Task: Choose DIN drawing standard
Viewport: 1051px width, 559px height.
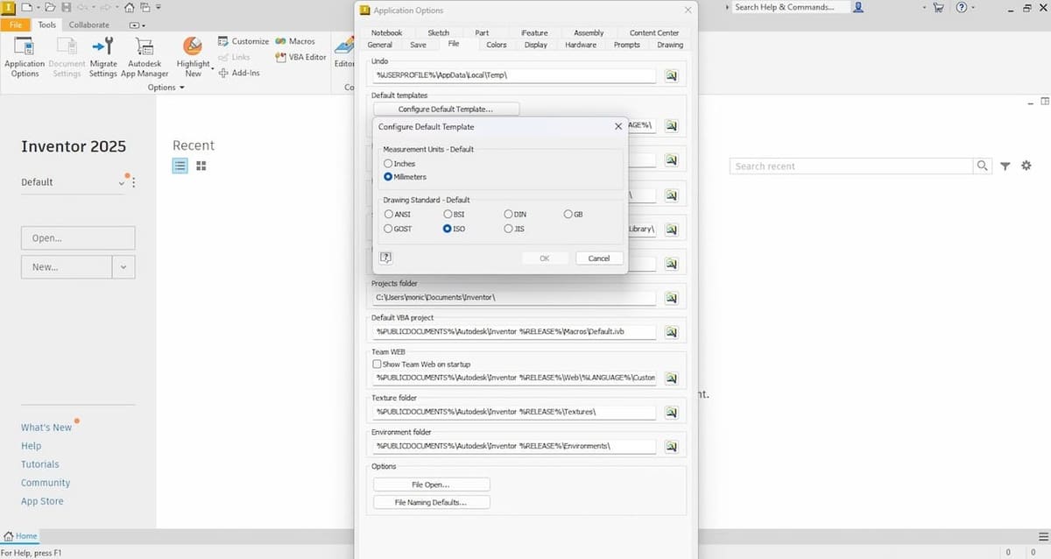Action: (x=515, y=215)
